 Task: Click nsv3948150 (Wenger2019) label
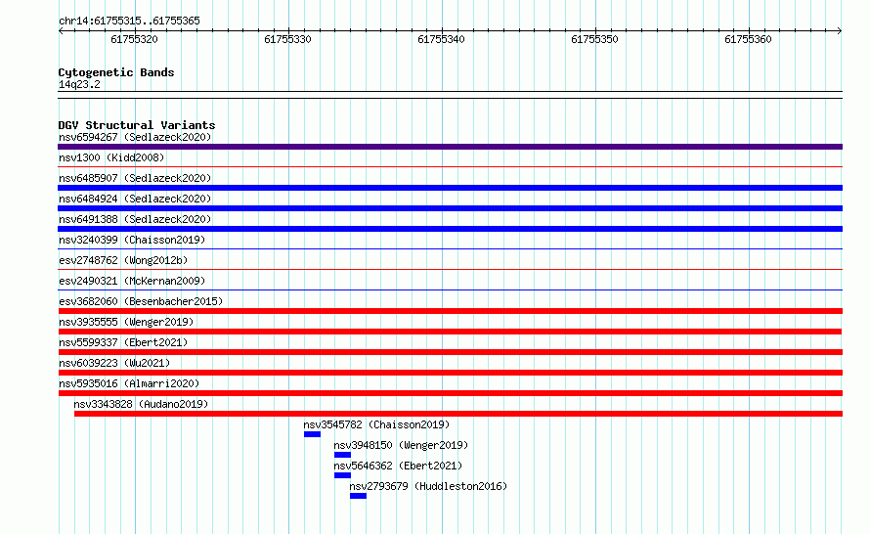(x=401, y=445)
